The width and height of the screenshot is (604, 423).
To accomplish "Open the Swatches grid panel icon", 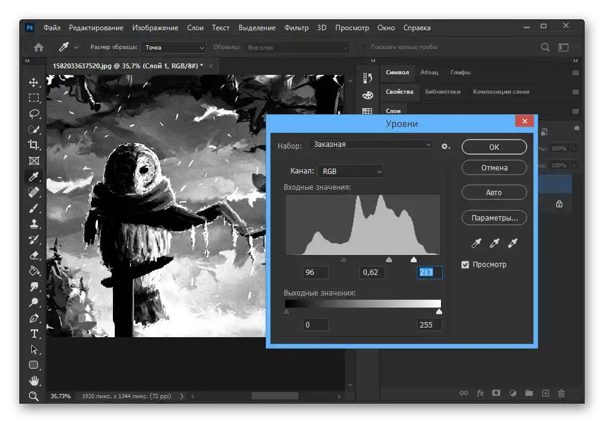I will coord(367,111).
